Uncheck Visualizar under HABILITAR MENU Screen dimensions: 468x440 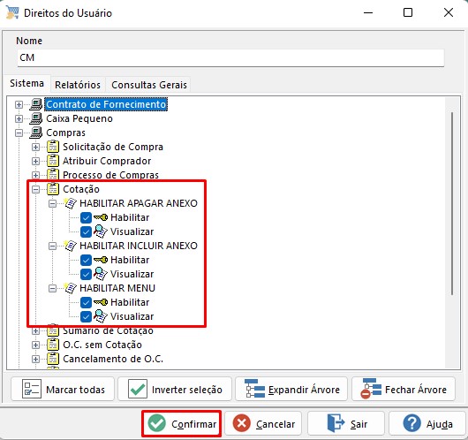(86, 316)
